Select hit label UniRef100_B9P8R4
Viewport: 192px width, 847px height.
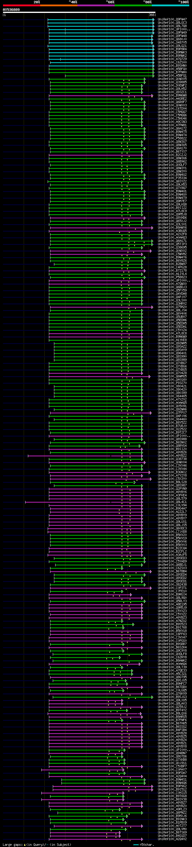click(172, 49)
